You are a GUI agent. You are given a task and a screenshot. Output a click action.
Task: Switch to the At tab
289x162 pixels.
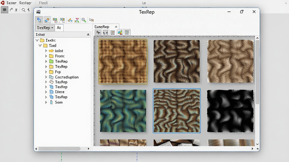59,28
